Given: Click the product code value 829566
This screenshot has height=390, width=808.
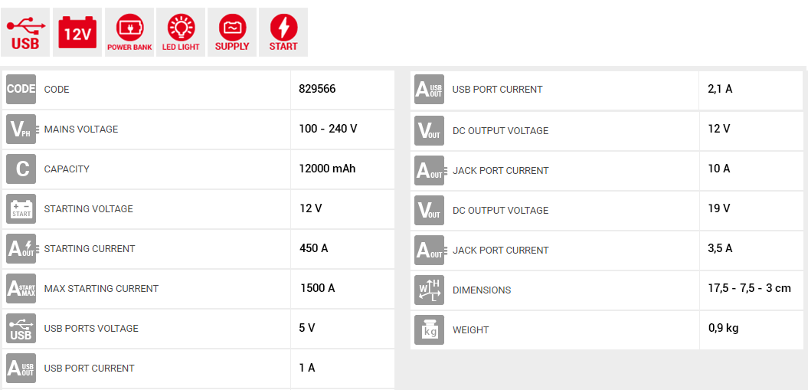Looking at the screenshot, I should 317,89.
